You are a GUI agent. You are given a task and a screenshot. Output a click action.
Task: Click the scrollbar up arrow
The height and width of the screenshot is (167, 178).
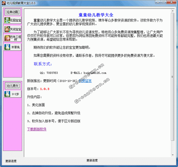173,11
